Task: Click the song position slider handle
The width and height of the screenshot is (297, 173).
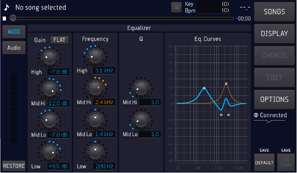Action: coord(13,18)
